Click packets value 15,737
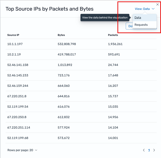 113,96
